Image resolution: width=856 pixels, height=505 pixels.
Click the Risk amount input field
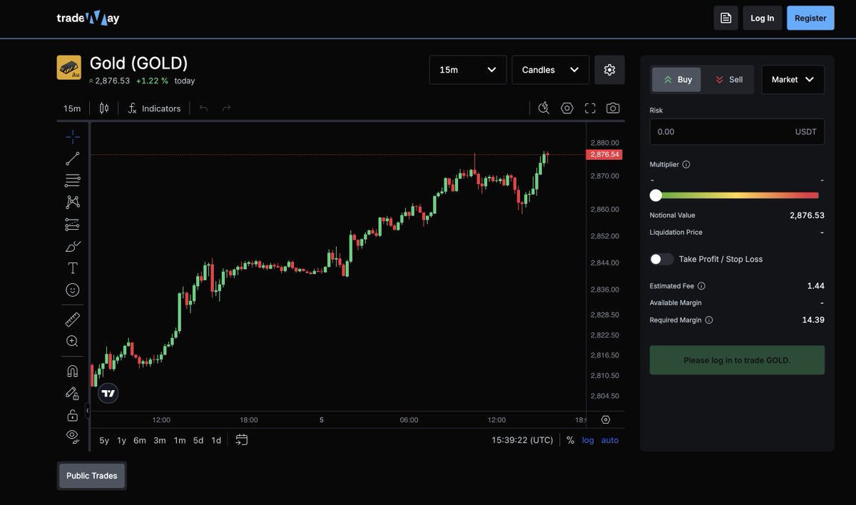[737, 131]
